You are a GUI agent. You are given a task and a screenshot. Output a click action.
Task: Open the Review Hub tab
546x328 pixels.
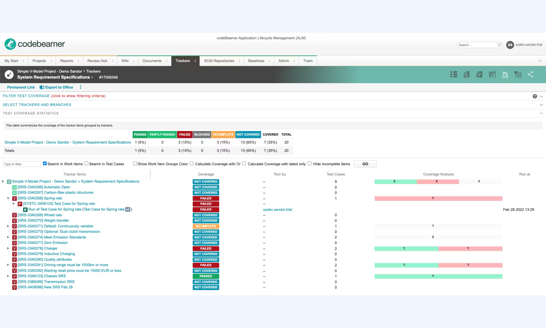point(97,61)
